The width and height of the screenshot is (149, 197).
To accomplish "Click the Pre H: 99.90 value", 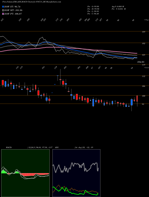I will (93, 9).
